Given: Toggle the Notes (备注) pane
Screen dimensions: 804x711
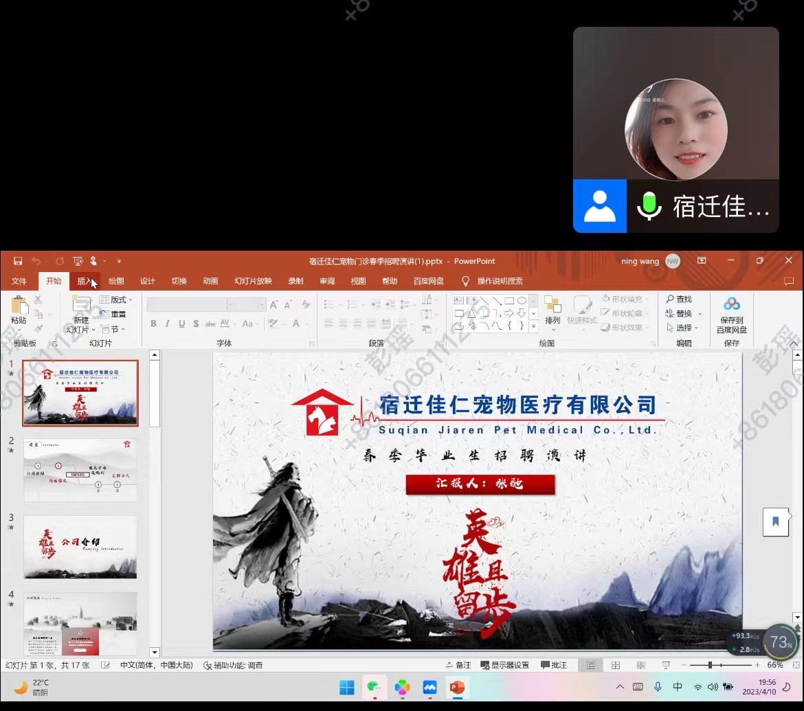Looking at the screenshot, I should [x=458, y=665].
